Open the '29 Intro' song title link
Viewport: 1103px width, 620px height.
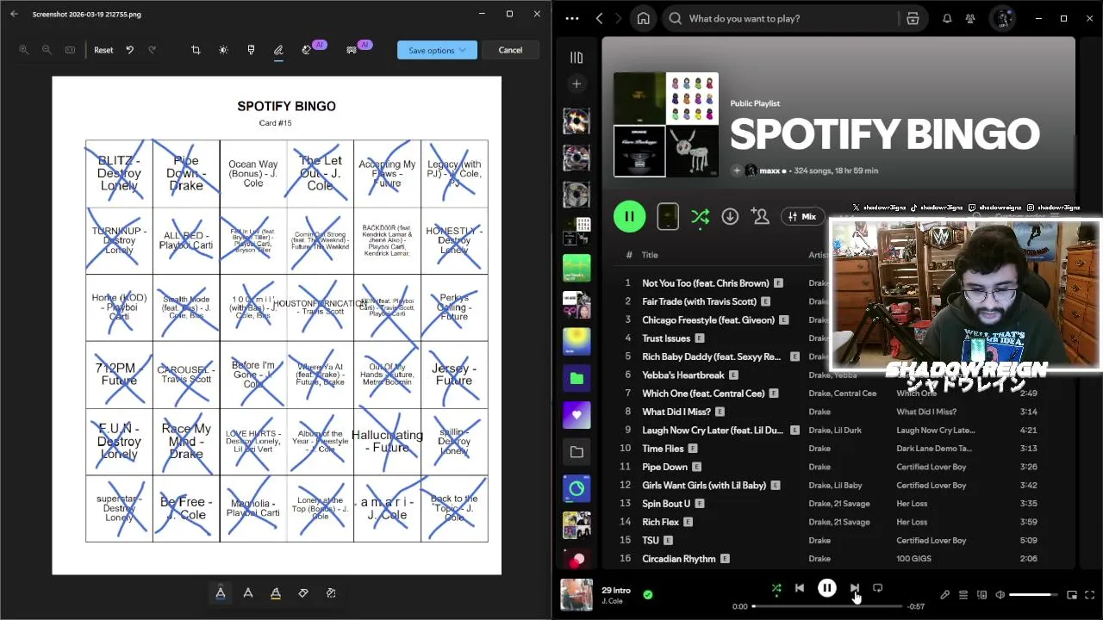click(x=616, y=591)
